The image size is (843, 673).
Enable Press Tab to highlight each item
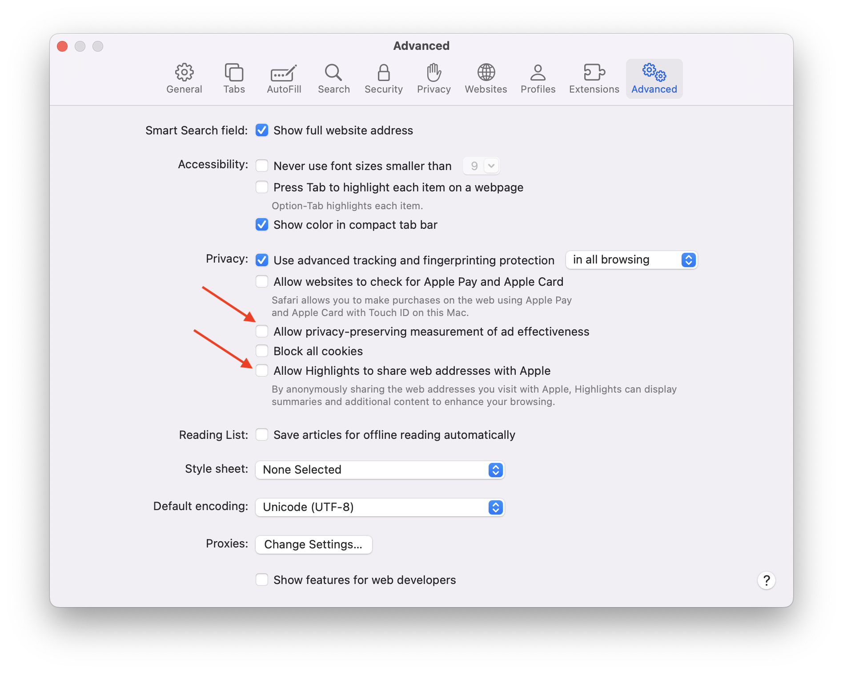click(x=262, y=187)
